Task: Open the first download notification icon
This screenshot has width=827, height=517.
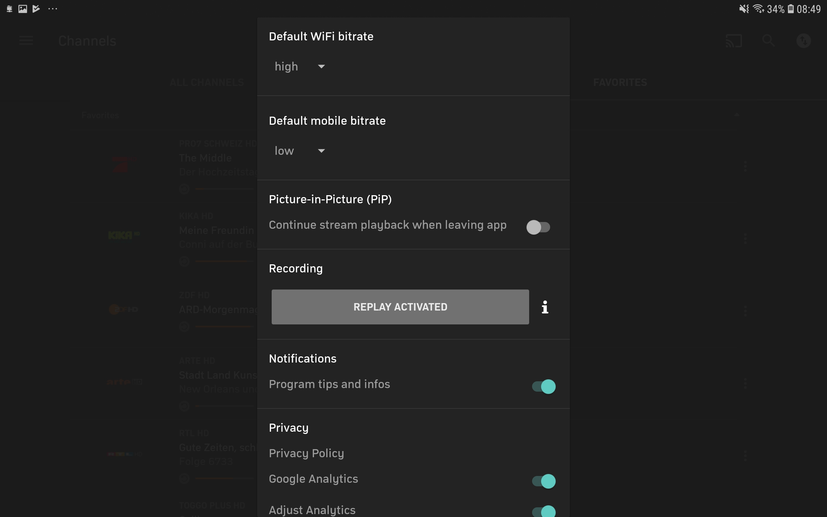Action: pyautogui.click(x=9, y=9)
